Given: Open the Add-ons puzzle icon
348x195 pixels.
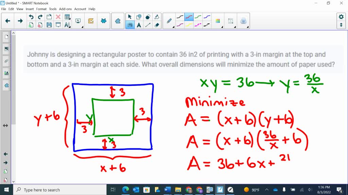Looking at the screenshot, I should tap(117, 21).
